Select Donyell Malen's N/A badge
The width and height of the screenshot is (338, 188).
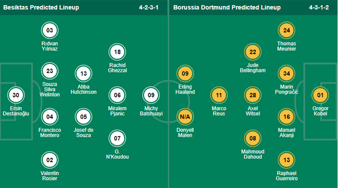click(x=185, y=117)
